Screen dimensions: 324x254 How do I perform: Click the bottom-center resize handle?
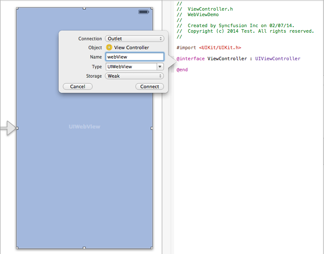pos(84,248)
